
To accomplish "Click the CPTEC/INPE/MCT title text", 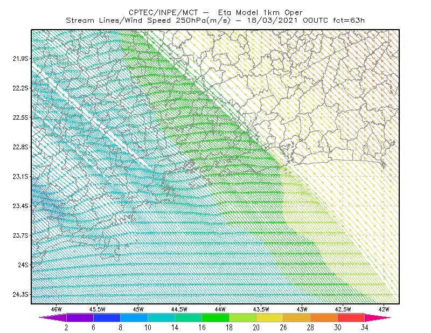I will tap(163, 12).
